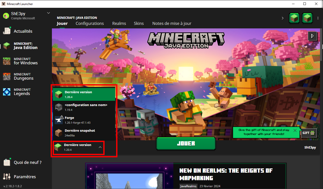Dismiss the gift banner with its X
Viewport: 323px width, 189px height.
click(x=295, y=130)
